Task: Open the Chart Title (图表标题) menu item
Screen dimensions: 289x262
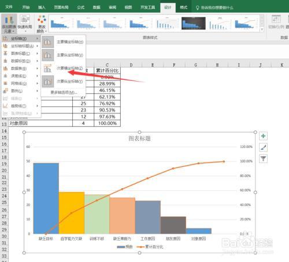Action: tap(21, 53)
